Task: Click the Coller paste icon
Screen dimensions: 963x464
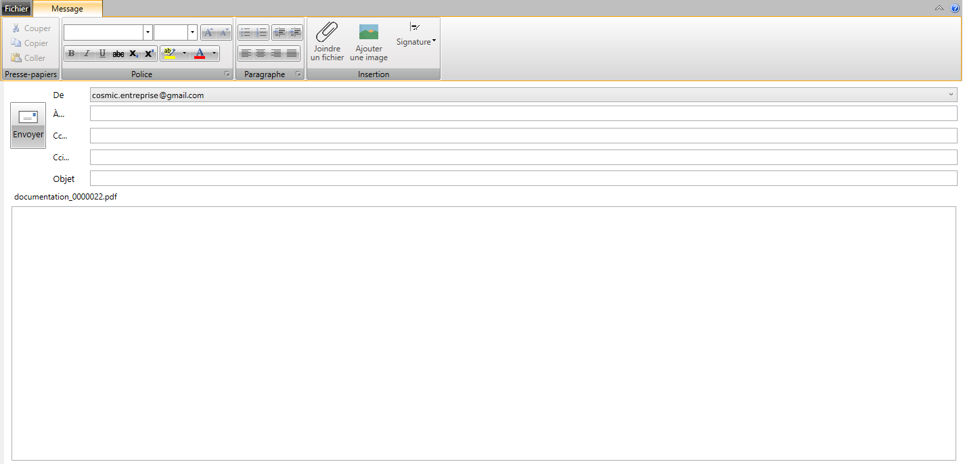Action: (15, 57)
